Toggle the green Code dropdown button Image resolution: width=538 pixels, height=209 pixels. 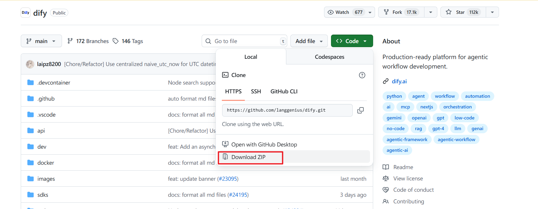pyautogui.click(x=352, y=41)
